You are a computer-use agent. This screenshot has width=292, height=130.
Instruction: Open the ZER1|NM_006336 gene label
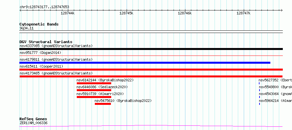(x=33, y=123)
